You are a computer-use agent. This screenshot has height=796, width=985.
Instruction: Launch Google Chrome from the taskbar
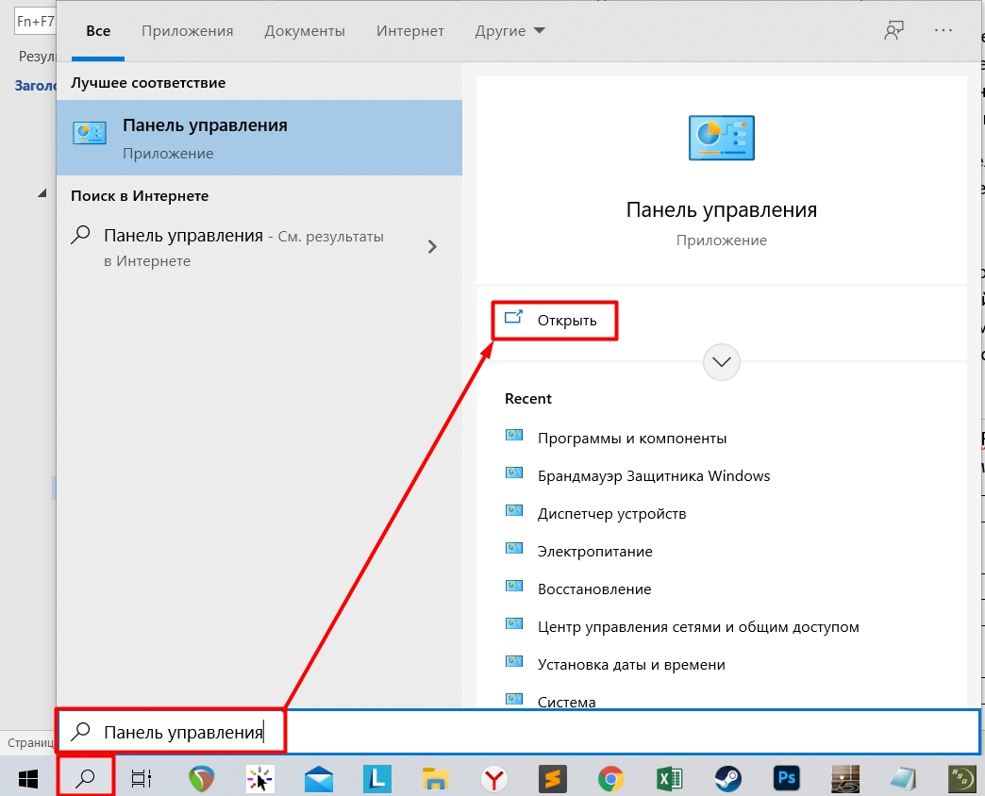tap(610, 779)
